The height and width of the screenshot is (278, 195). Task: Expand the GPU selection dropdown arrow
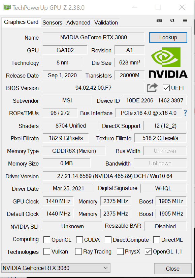106,268
